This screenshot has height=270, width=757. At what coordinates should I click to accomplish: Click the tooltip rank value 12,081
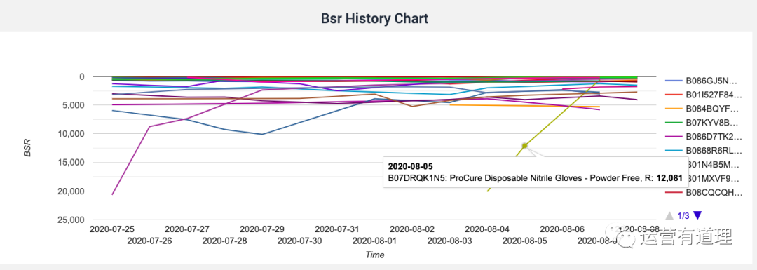(x=669, y=178)
